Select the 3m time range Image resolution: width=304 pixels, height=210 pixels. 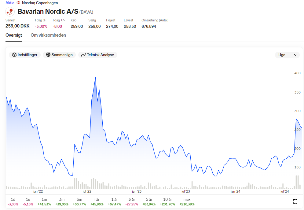coord(62,202)
